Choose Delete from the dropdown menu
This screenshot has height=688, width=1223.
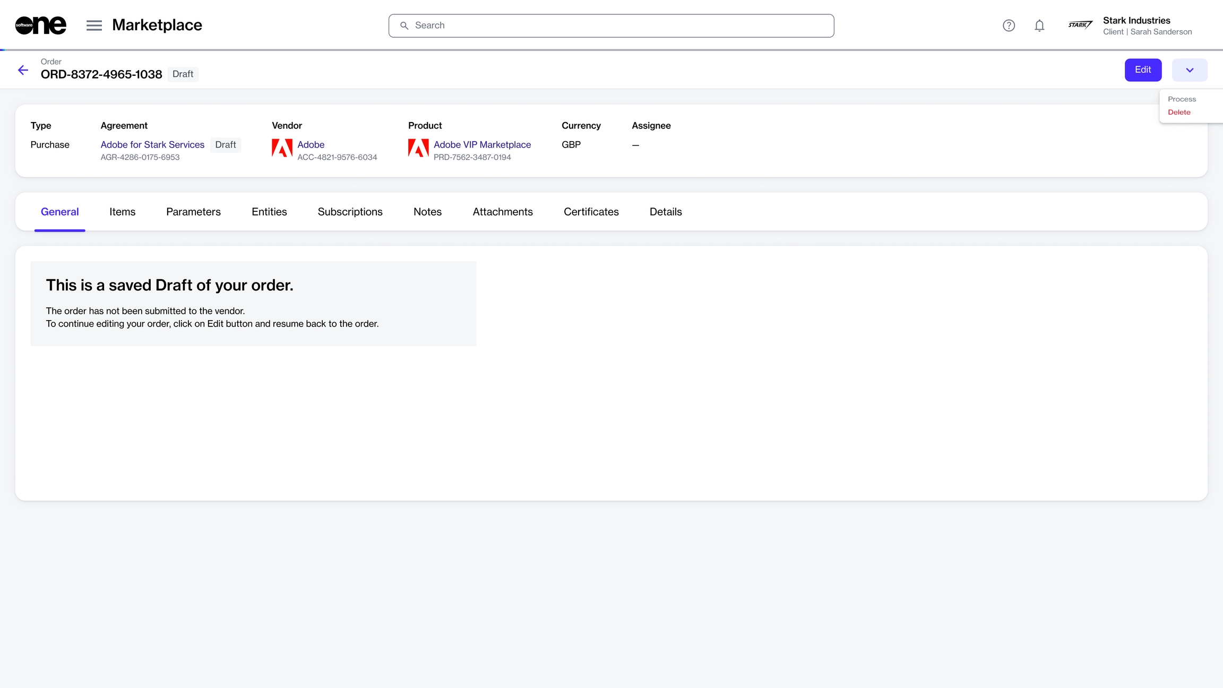1179,112
